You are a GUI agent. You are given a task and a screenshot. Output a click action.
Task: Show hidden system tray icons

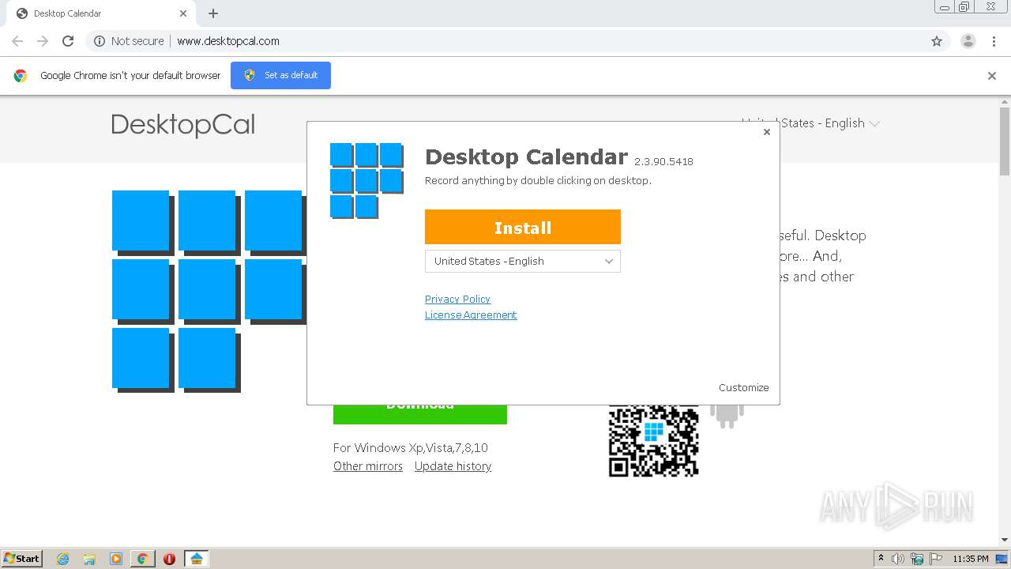[881, 559]
